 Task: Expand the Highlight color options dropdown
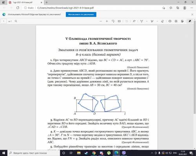pyautogui.click(x=157, y=21)
